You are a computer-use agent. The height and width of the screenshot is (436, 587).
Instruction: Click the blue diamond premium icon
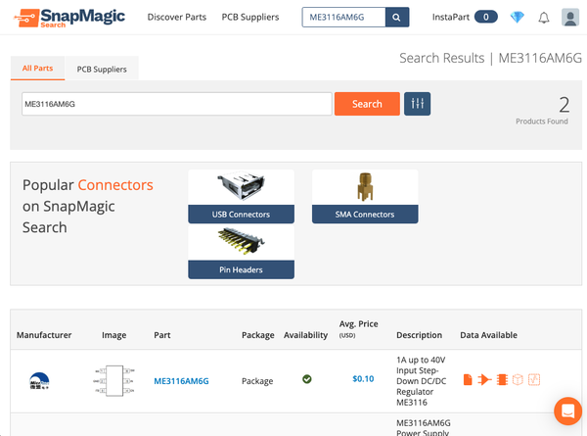click(x=517, y=18)
